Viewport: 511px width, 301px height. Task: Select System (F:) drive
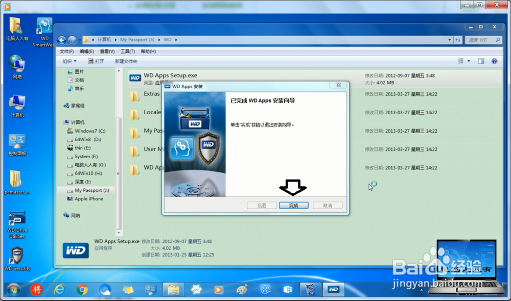pyautogui.click(x=82, y=157)
